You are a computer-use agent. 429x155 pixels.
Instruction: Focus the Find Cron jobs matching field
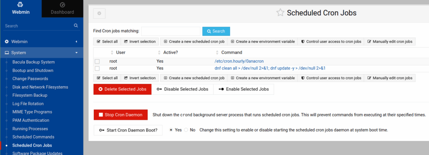point(171,31)
